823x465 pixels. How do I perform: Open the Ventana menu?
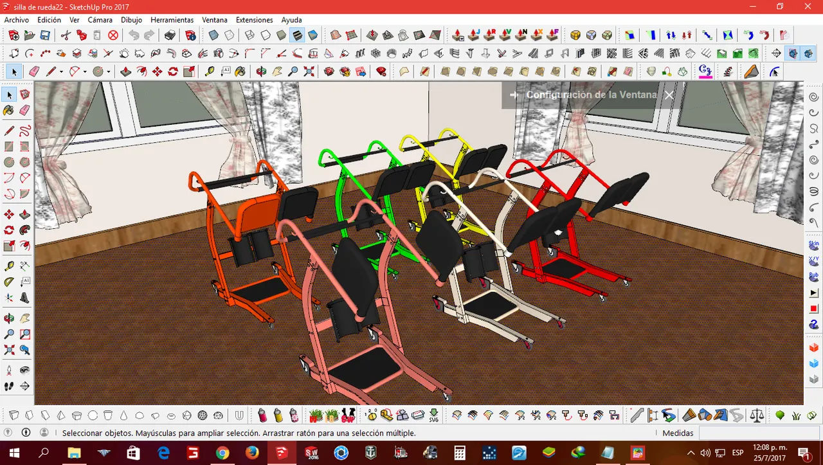(x=215, y=20)
